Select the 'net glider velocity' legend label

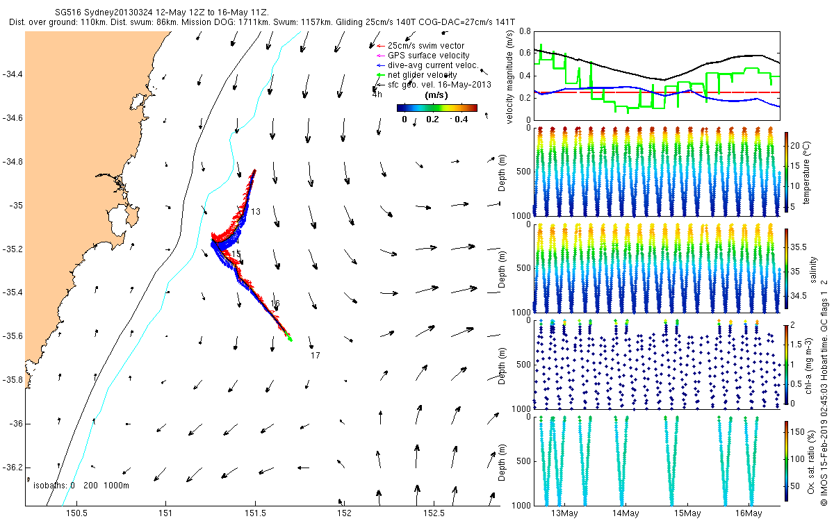pyautogui.click(x=423, y=74)
